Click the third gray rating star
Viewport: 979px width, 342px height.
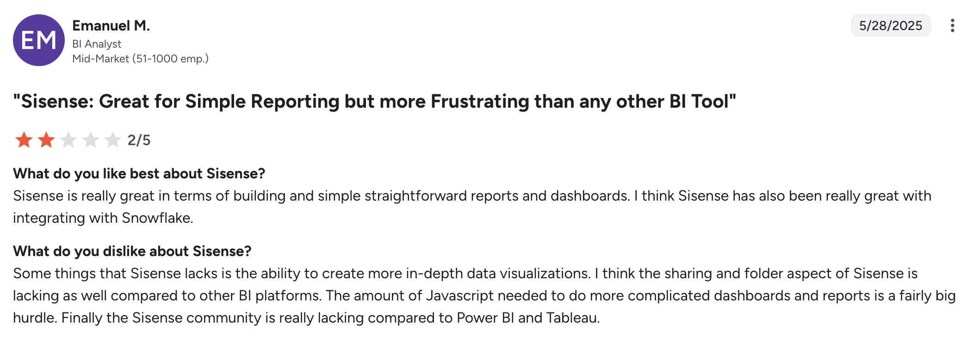pyautogui.click(x=68, y=140)
